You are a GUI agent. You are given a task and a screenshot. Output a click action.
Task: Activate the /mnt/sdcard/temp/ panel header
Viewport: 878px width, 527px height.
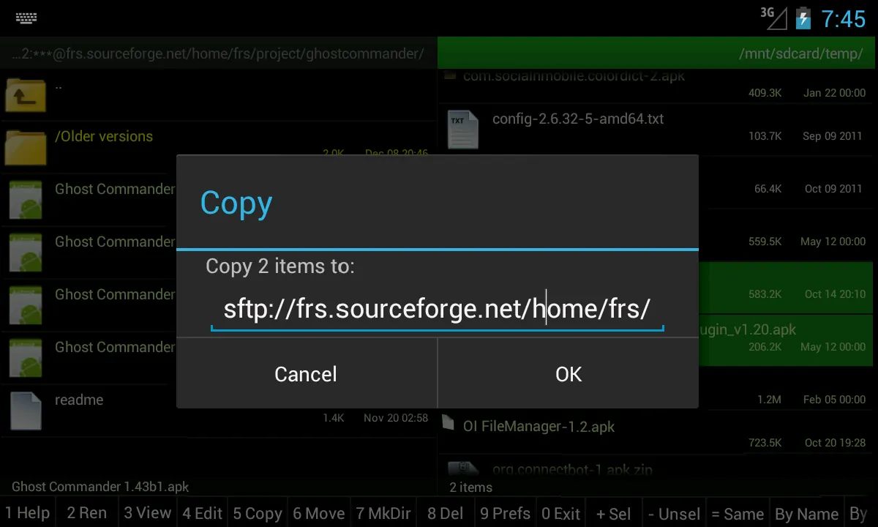pyautogui.click(x=656, y=53)
